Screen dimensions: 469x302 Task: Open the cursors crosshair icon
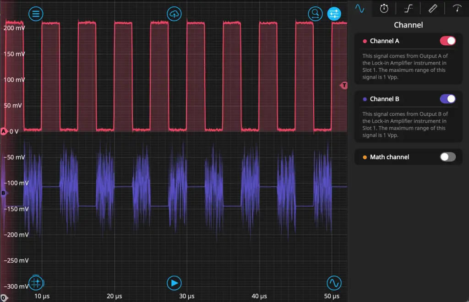point(36,283)
